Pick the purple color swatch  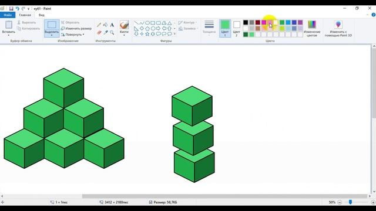point(300,22)
